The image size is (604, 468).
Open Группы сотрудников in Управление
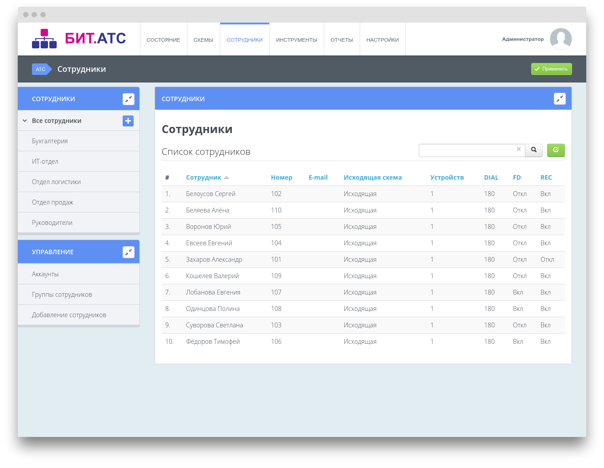coord(62,295)
